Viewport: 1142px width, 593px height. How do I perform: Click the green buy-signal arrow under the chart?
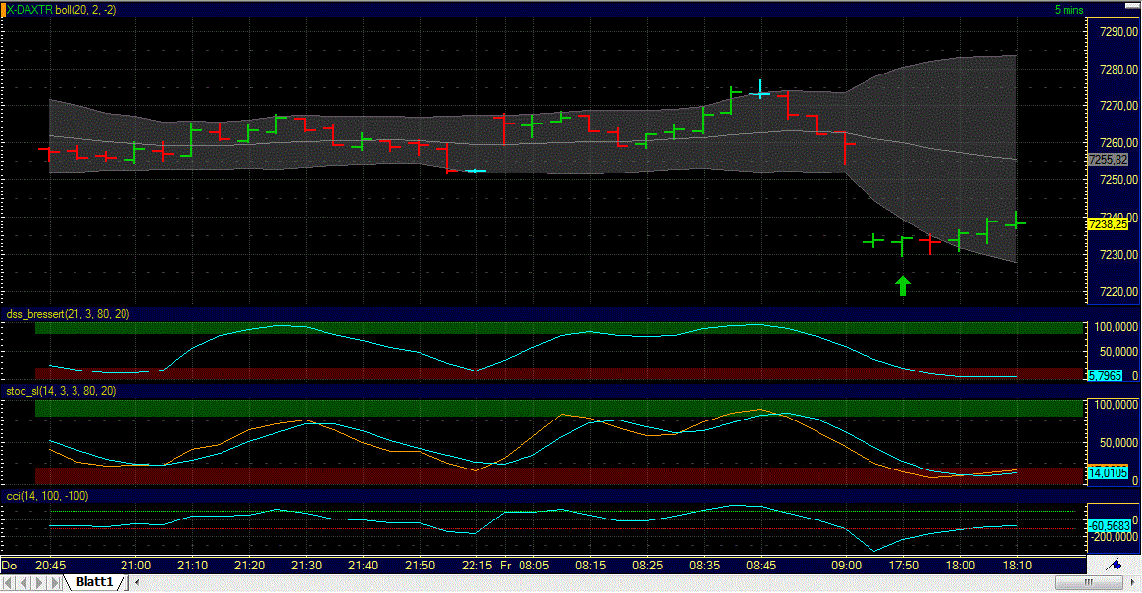point(902,285)
